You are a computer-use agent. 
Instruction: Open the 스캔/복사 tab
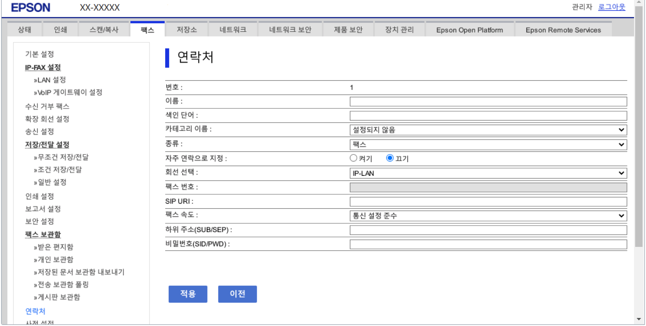[x=104, y=30]
